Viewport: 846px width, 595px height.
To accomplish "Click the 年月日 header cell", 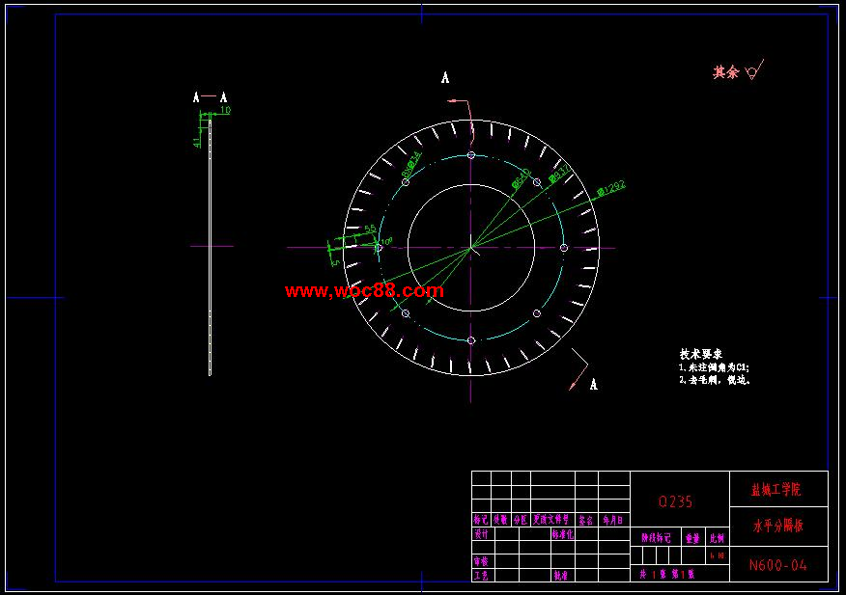I will tap(613, 520).
